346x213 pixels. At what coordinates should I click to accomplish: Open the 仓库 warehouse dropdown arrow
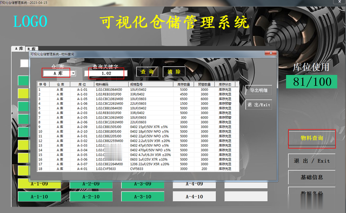point(74,73)
